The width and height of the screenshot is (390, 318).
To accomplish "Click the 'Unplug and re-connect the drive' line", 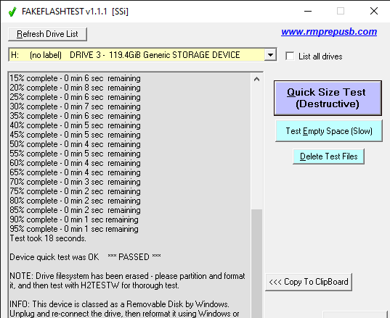I will (124, 314).
